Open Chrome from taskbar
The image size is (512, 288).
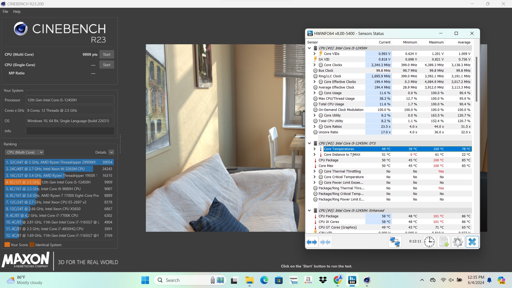pos(338,280)
